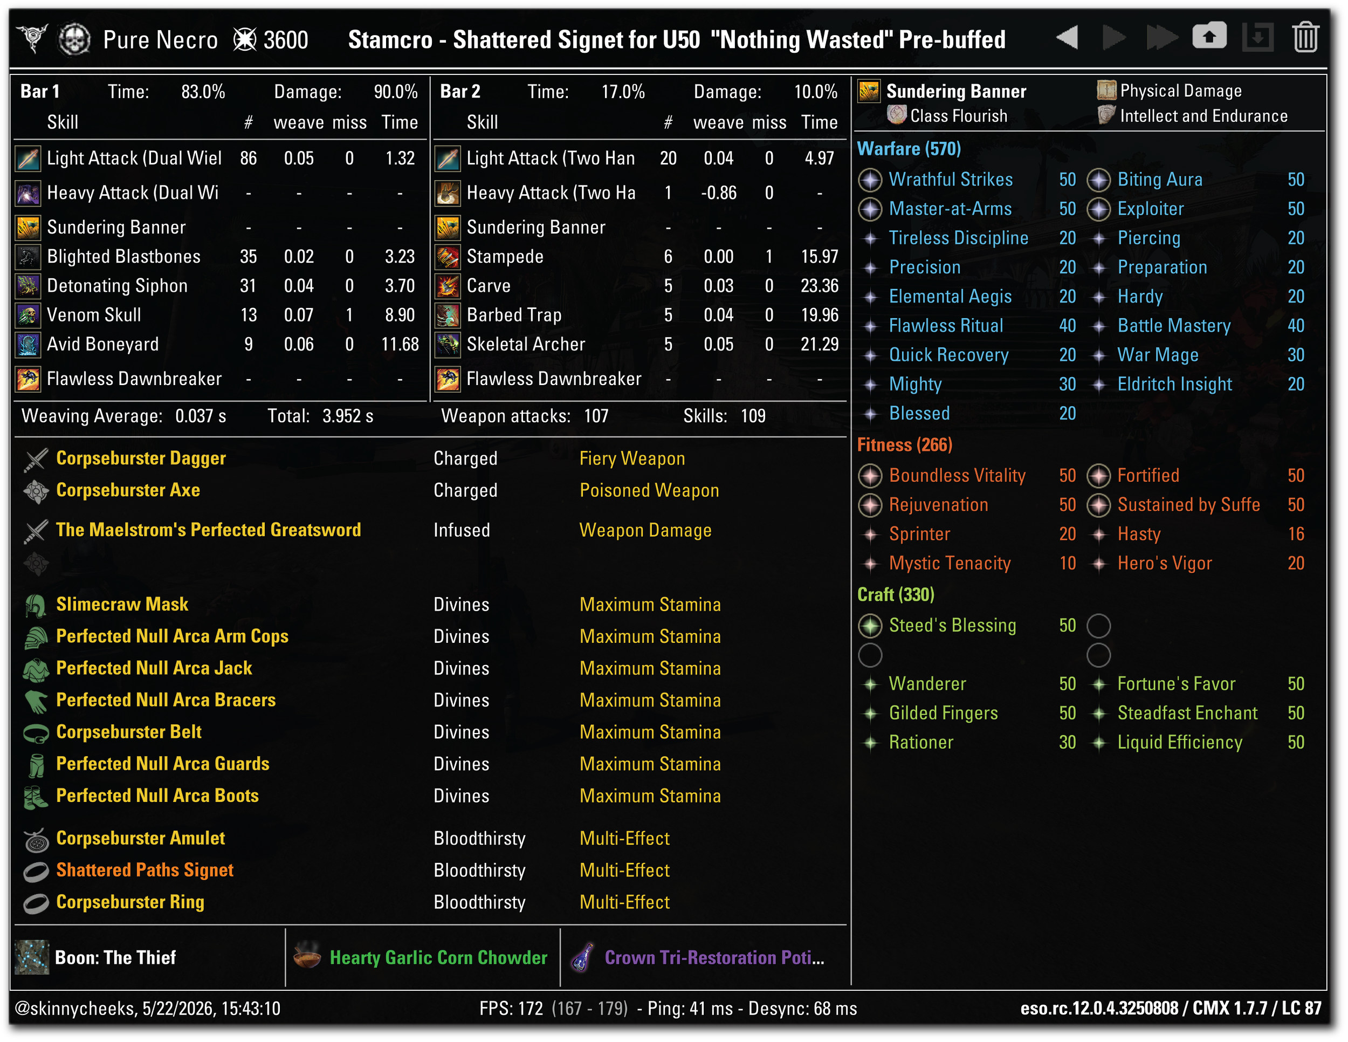This screenshot has height=1042, width=1348.
Task: Click the Fortified slotted star
Action: [x=1099, y=476]
